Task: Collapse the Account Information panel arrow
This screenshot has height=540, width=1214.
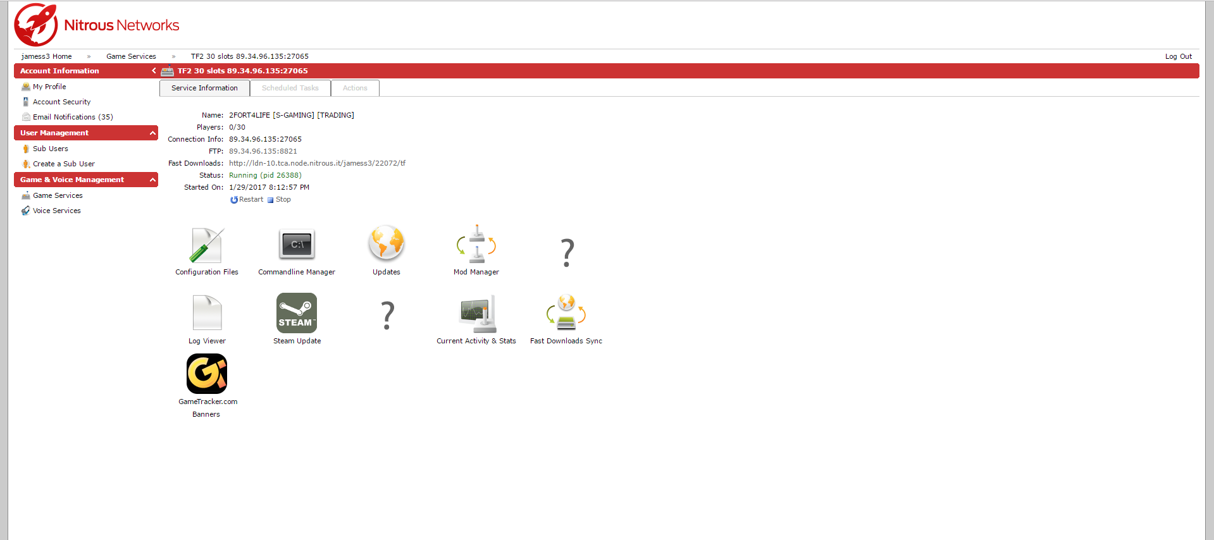Action: 154,71
